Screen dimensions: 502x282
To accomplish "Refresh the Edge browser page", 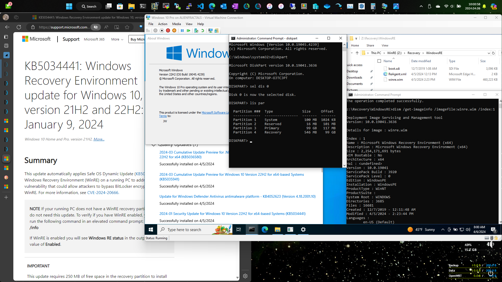I will tap(19, 27).
